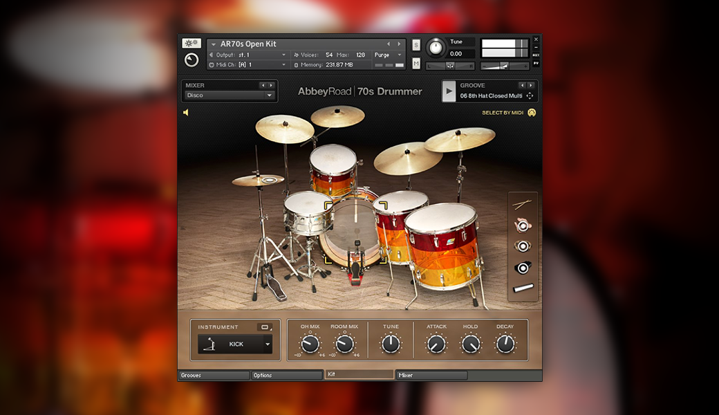Image resolution: width=719 pixels, height=415 pixels.
Task: Click the groove name 06 8th Hat Closed Multi
Action: (x=491, y=96)
